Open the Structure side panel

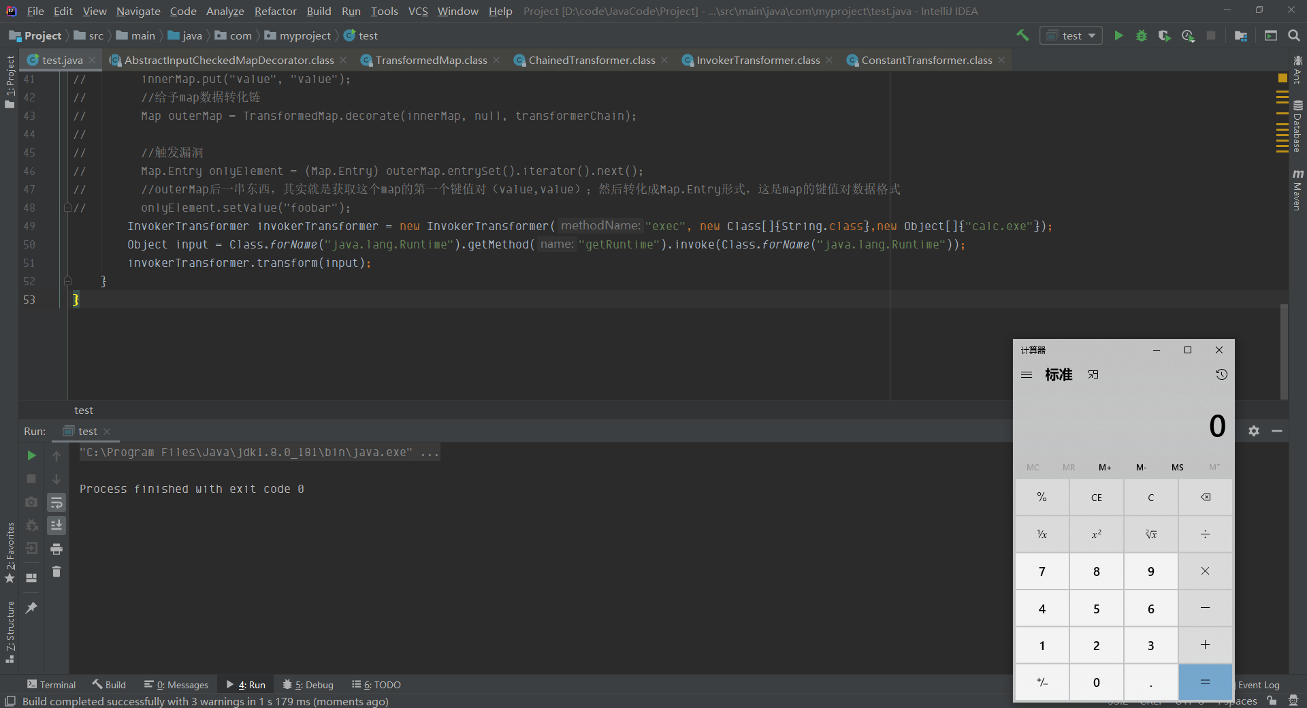[10, 632]
